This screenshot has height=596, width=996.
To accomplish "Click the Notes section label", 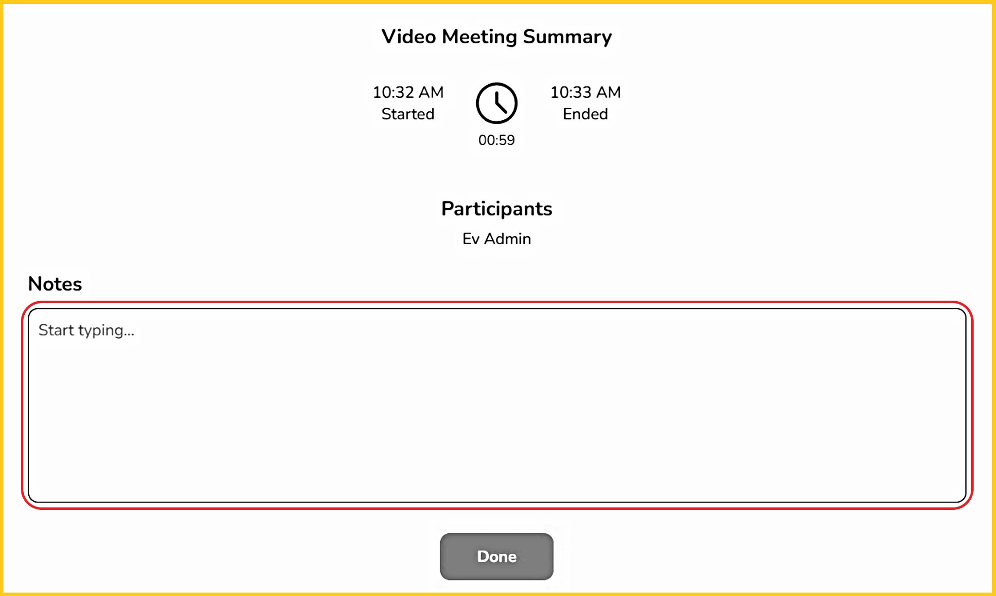I will click(55, 284).
